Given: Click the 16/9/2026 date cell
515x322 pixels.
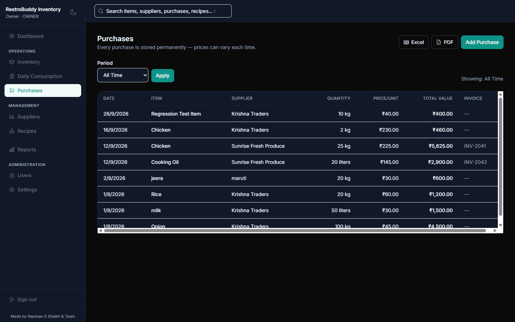Looking at the screenshot, I should coord(116,130).
